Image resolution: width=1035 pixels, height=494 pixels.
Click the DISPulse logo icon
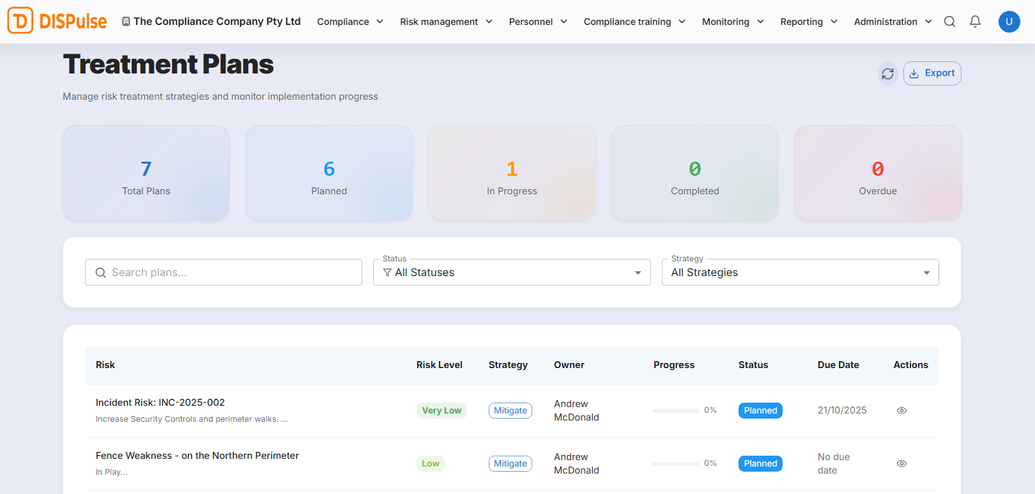pos(20,21)
